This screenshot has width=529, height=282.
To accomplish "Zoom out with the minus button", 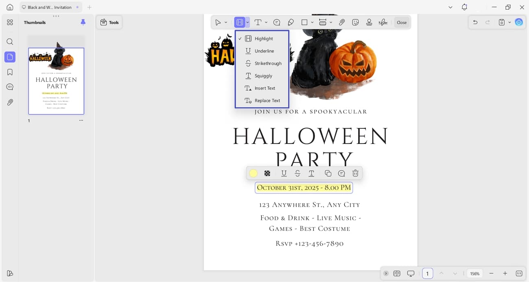I will (492, 273).
